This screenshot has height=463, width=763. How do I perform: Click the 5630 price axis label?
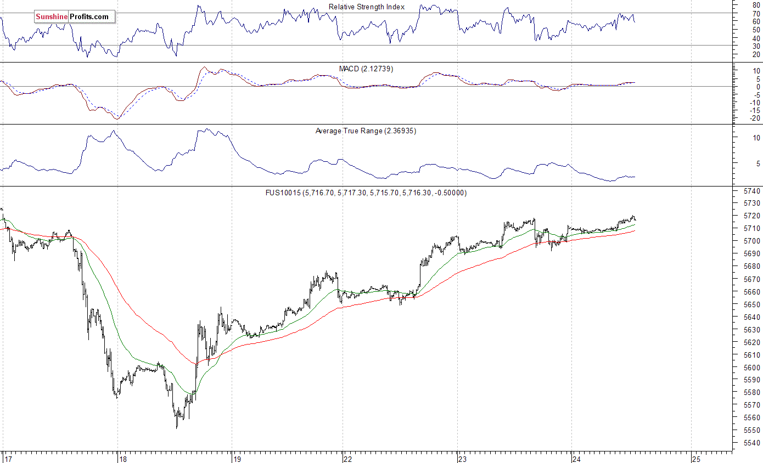(751, 330)
